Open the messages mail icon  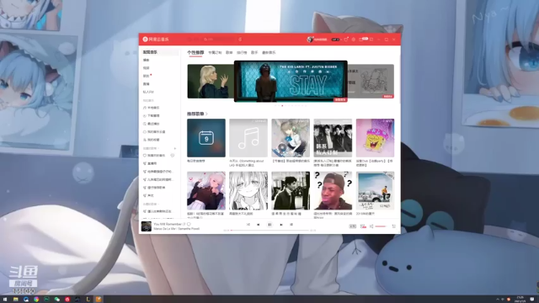[360, 40]
